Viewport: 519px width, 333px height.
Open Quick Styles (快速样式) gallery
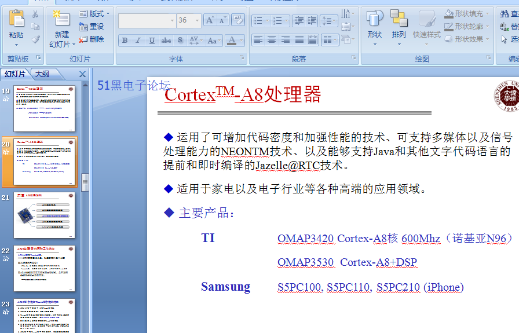point(427,28)
